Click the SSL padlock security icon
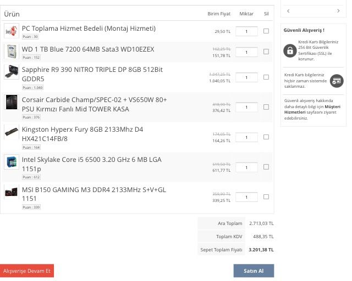 [290, 50]
